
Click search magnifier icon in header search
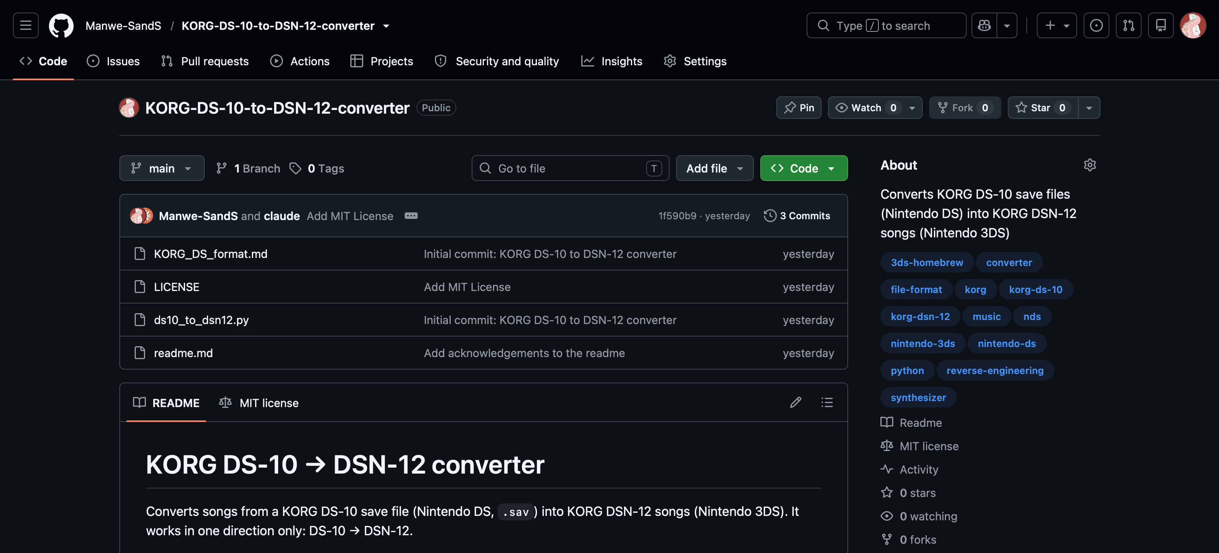[x=823, y=25]
